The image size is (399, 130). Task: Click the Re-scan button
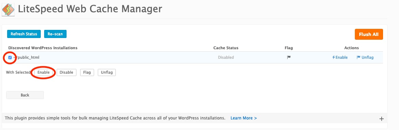[55, 34]
